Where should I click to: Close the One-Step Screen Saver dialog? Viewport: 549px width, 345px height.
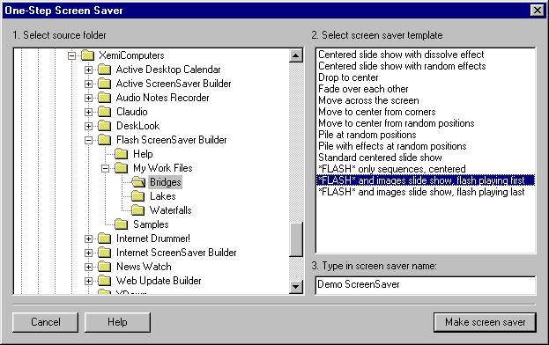tap(538, 11)
